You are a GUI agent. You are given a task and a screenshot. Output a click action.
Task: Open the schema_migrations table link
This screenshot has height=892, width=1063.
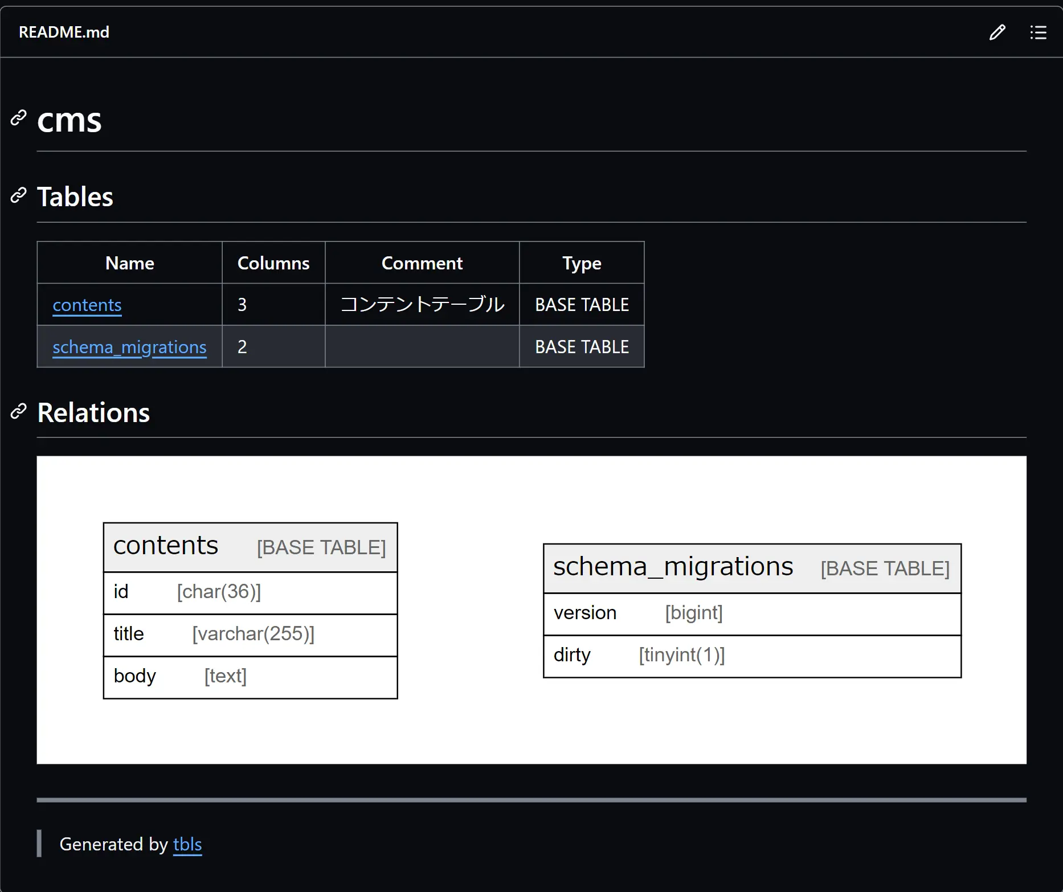tap(129, 347)
